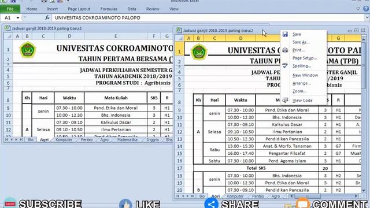Select column E header in window baru:1
Image resolution: width=370 pixels, height=208 pixels.
coord(116,36)
